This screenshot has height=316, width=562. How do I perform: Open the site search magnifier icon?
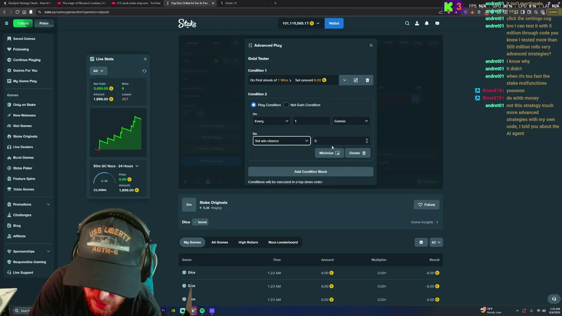point(407,23)
